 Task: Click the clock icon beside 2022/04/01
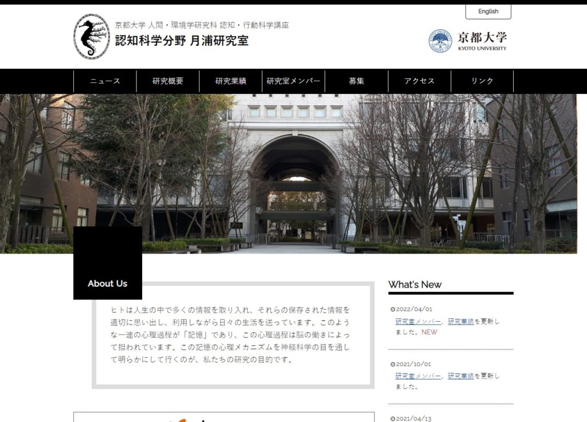pos(393,309)
